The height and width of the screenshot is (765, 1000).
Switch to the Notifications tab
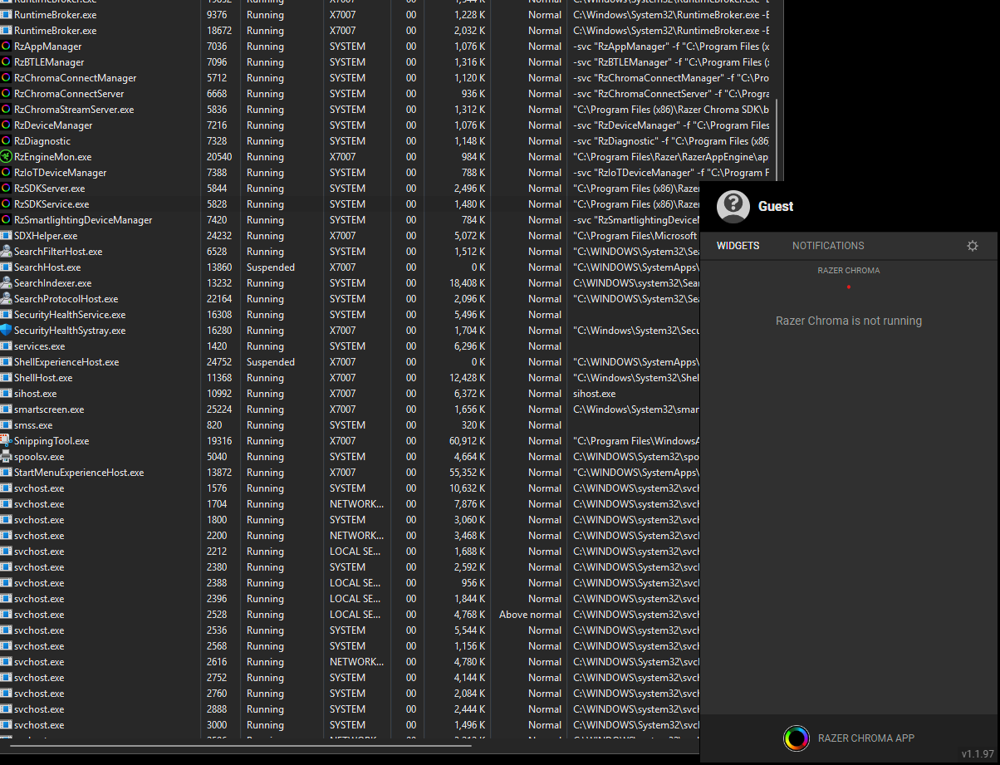click(x=828, y=246)
